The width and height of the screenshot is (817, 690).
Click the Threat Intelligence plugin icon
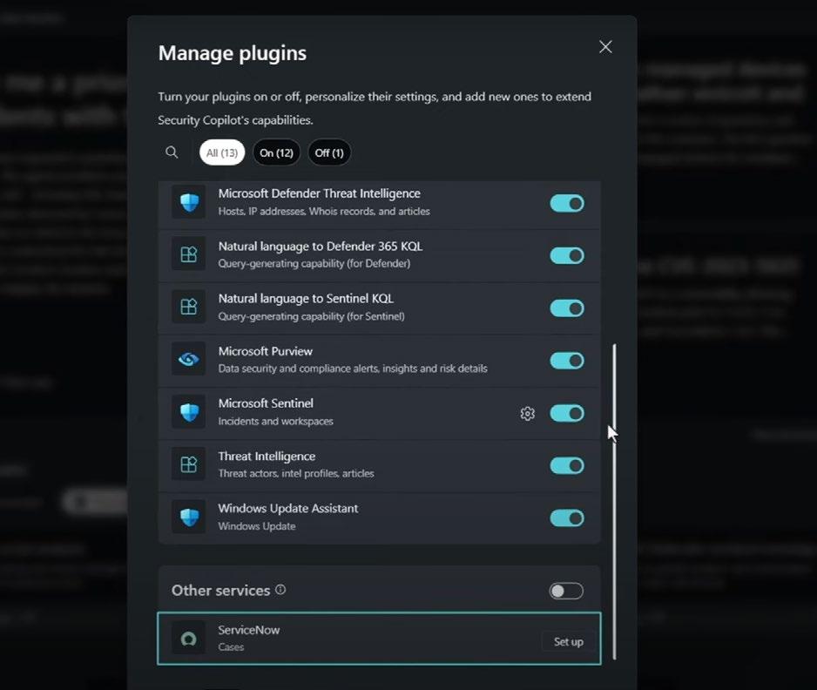click(x=189, y=464)
